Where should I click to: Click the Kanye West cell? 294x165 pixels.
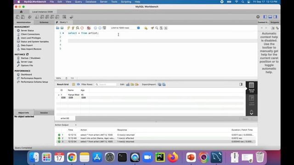coord(73,95)
